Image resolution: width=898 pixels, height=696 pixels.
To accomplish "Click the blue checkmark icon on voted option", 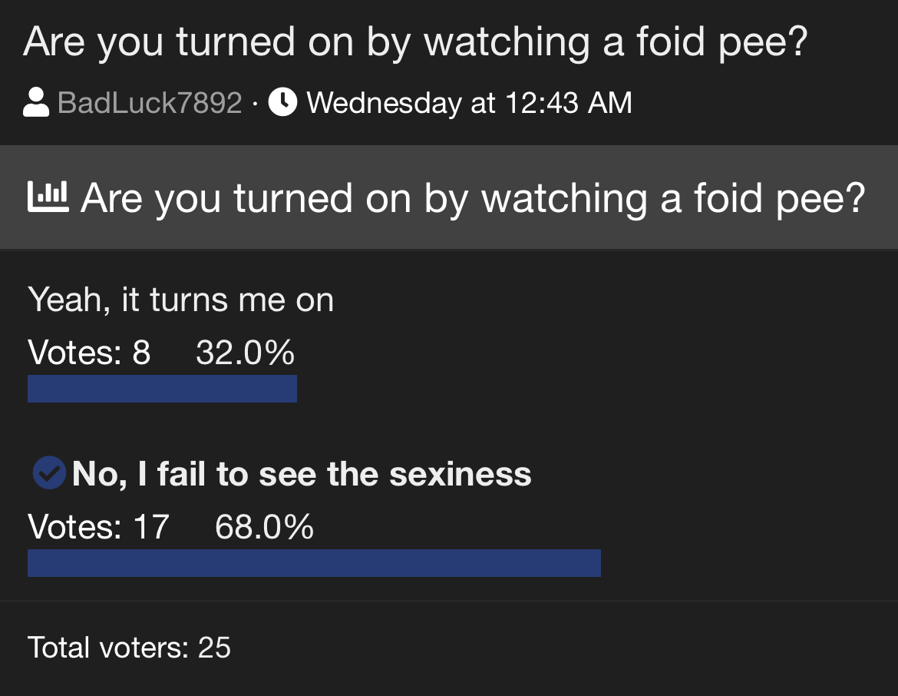I will [49, 473].
